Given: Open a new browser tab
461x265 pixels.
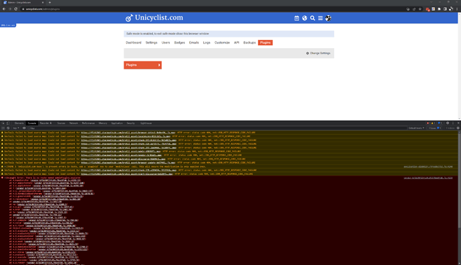Looking at the screenshot, I should point(49,3).
